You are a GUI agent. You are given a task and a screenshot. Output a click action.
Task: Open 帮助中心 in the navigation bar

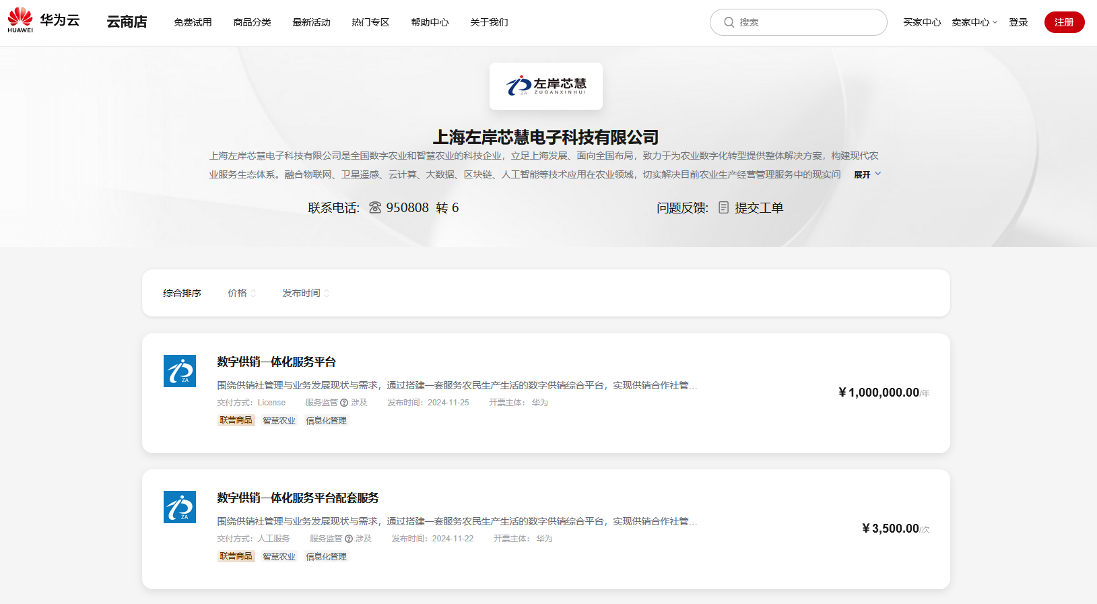pos(430,22)
